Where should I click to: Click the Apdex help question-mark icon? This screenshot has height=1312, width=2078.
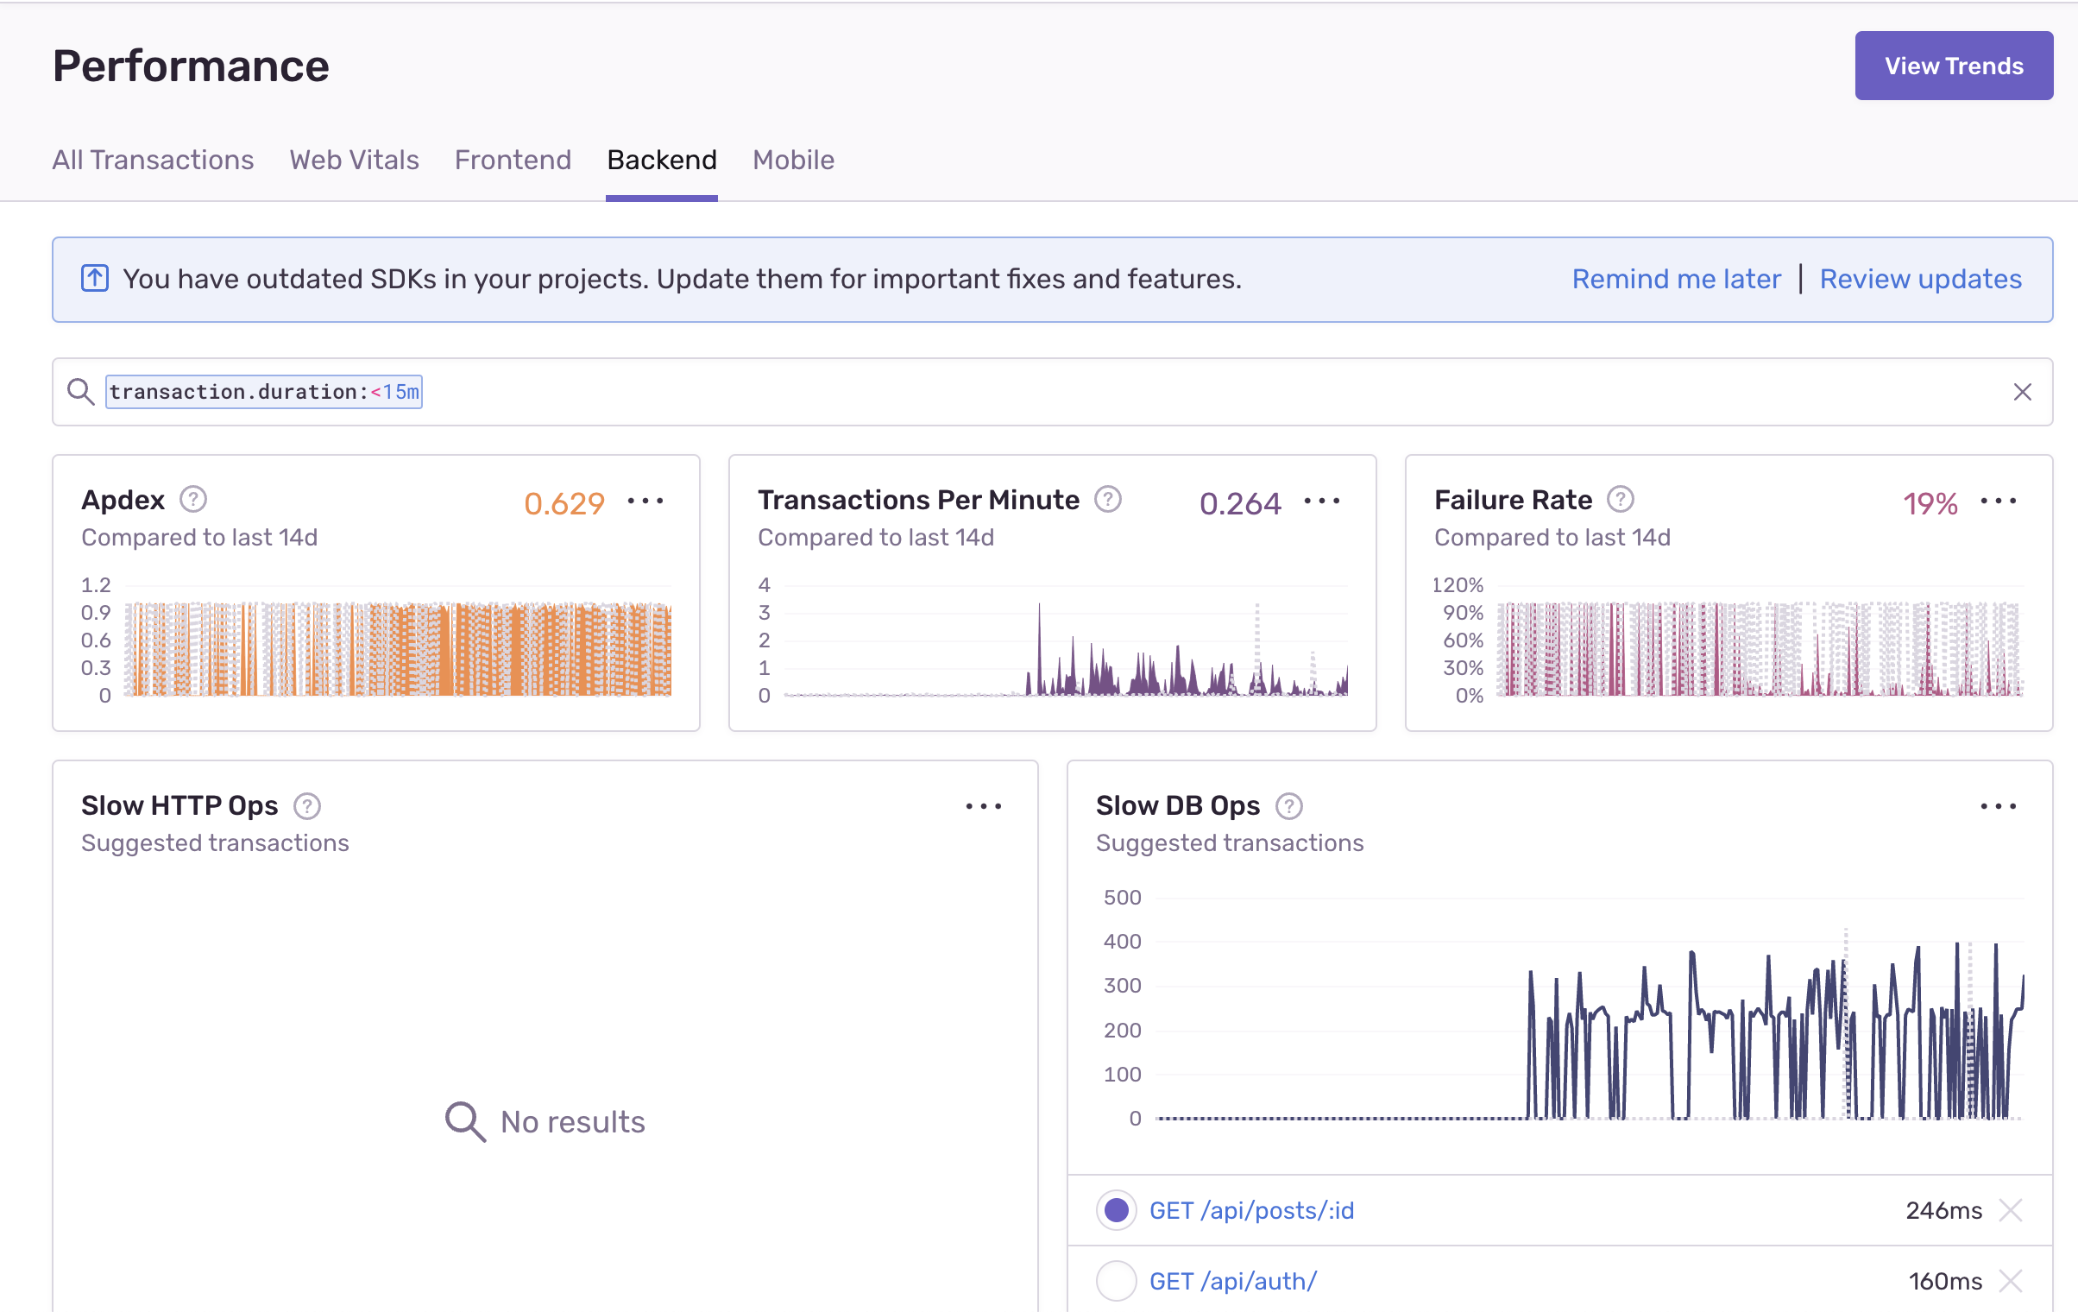point(193,500)
